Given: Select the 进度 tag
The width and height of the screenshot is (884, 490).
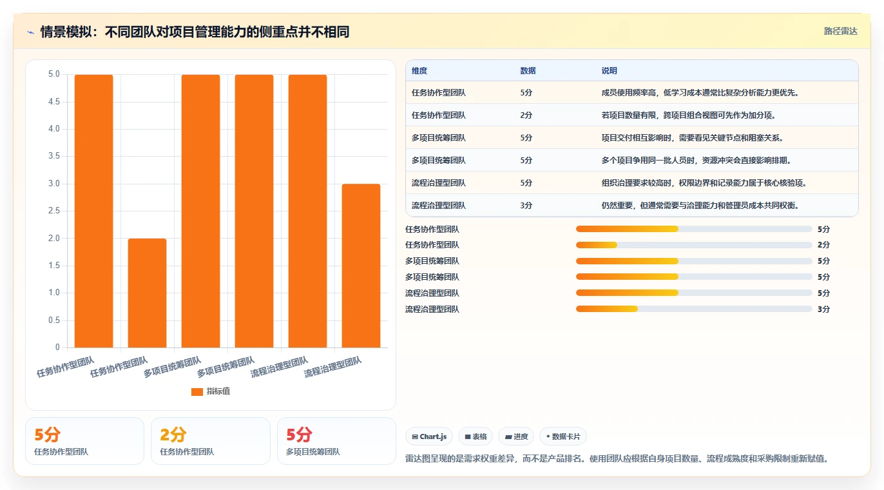Looking at the screenshot, I should (x=516, y=436).
